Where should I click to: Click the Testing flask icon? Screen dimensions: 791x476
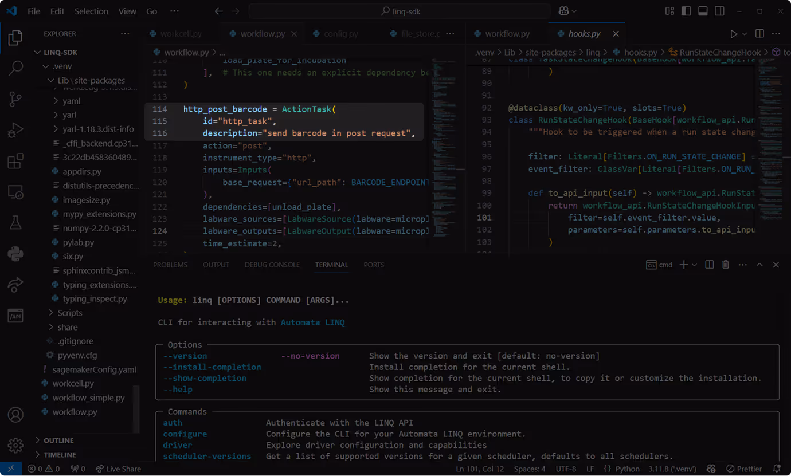pos(15,222)
